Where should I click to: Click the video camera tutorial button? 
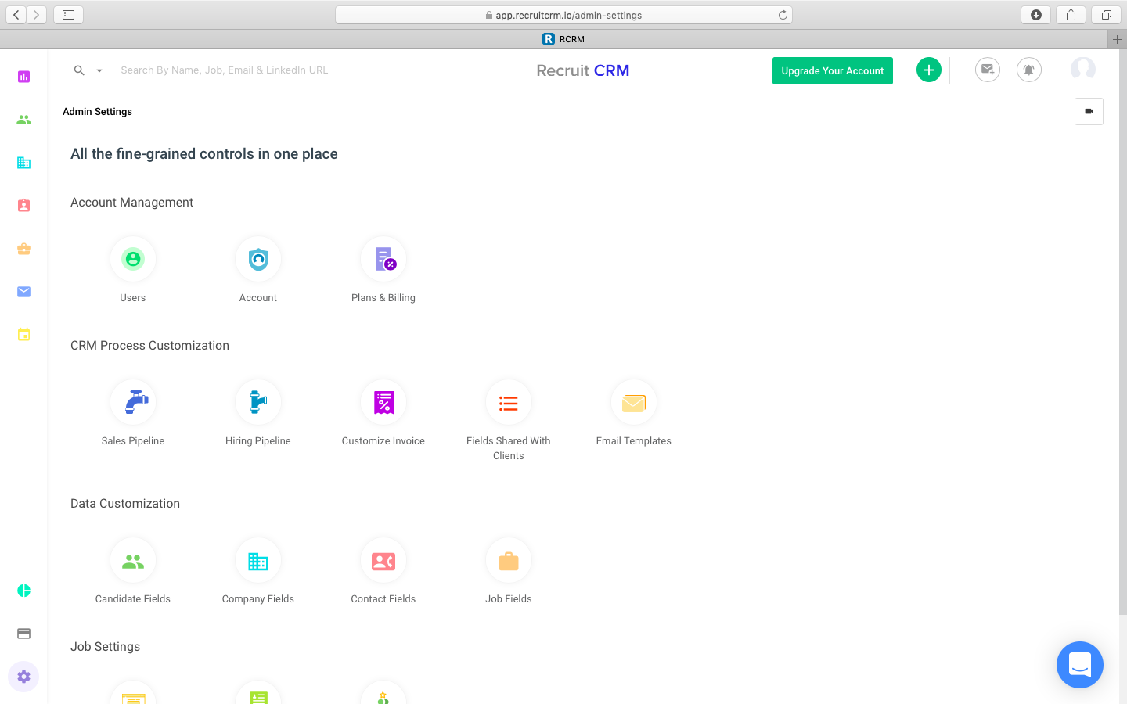pyautogui.click(x=1089, y=112)
